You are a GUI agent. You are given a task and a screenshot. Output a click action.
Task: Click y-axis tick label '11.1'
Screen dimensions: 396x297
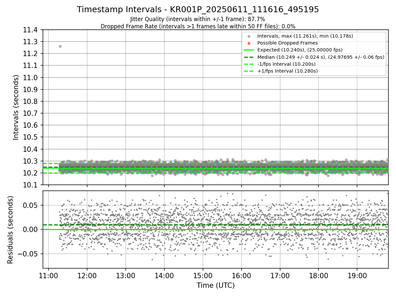[31, 66]
